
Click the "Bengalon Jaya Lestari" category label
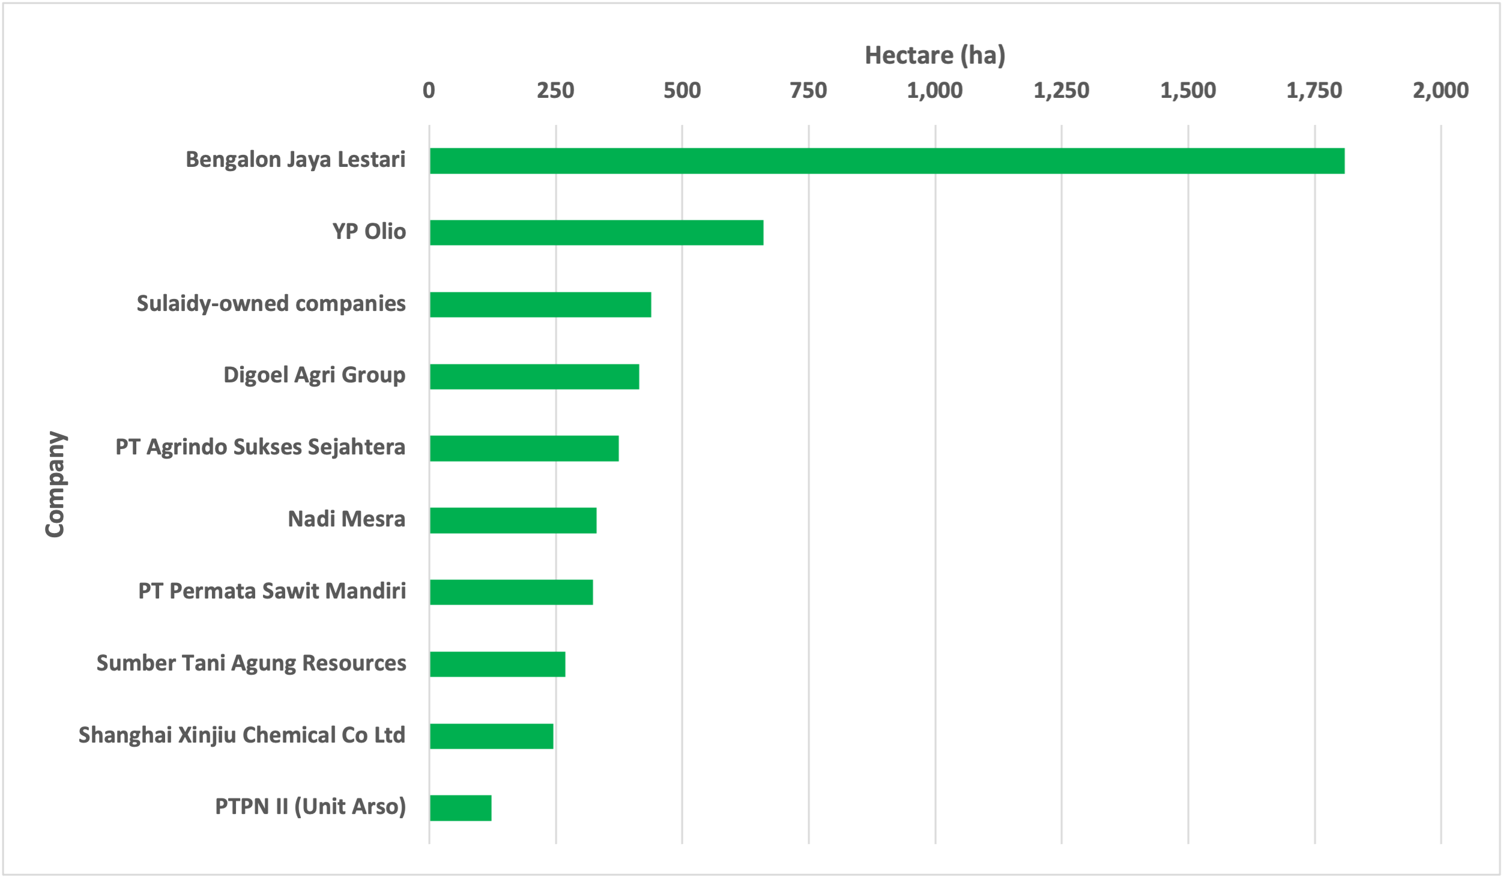tap(295, 160)
